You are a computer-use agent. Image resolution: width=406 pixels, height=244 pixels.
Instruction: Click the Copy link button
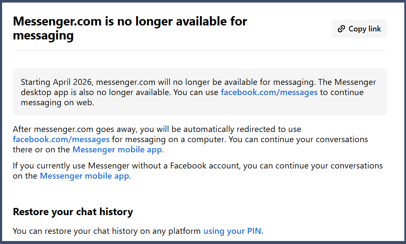pos(359,29)
